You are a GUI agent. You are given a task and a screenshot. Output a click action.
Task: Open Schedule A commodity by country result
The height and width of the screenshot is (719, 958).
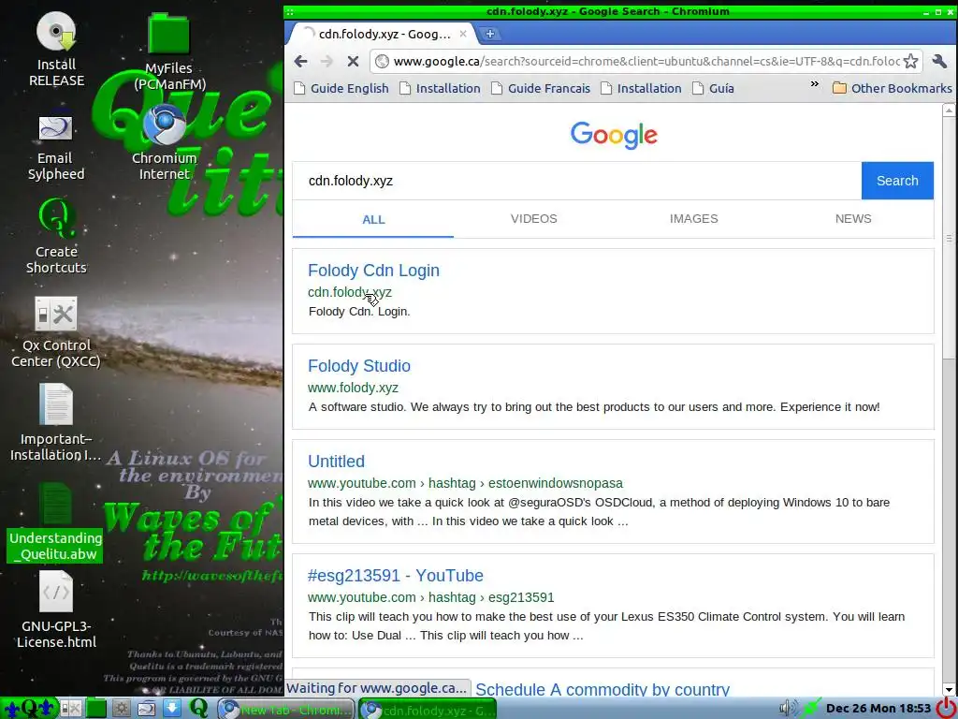[602, 690]
